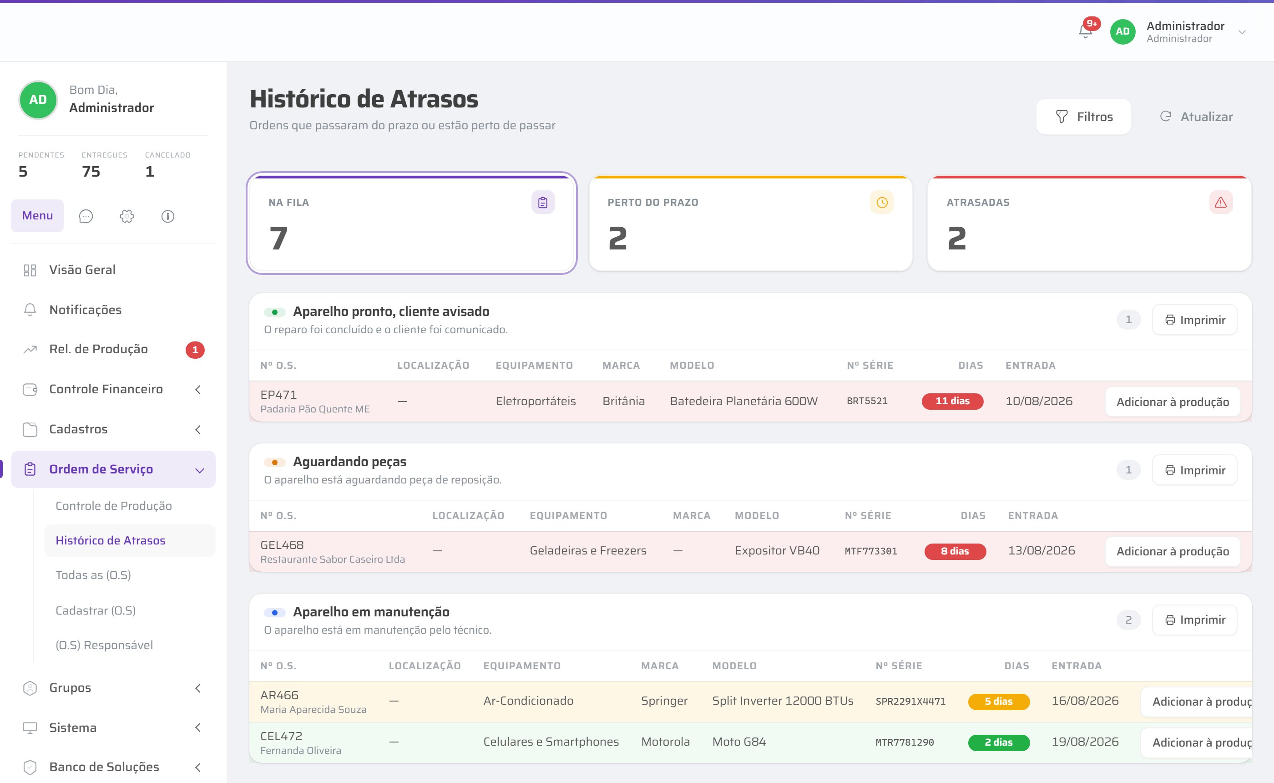The width and height of the screenshot is (1274, 783).
Task: Click order number AR466
Action: [x=279, y=695]
